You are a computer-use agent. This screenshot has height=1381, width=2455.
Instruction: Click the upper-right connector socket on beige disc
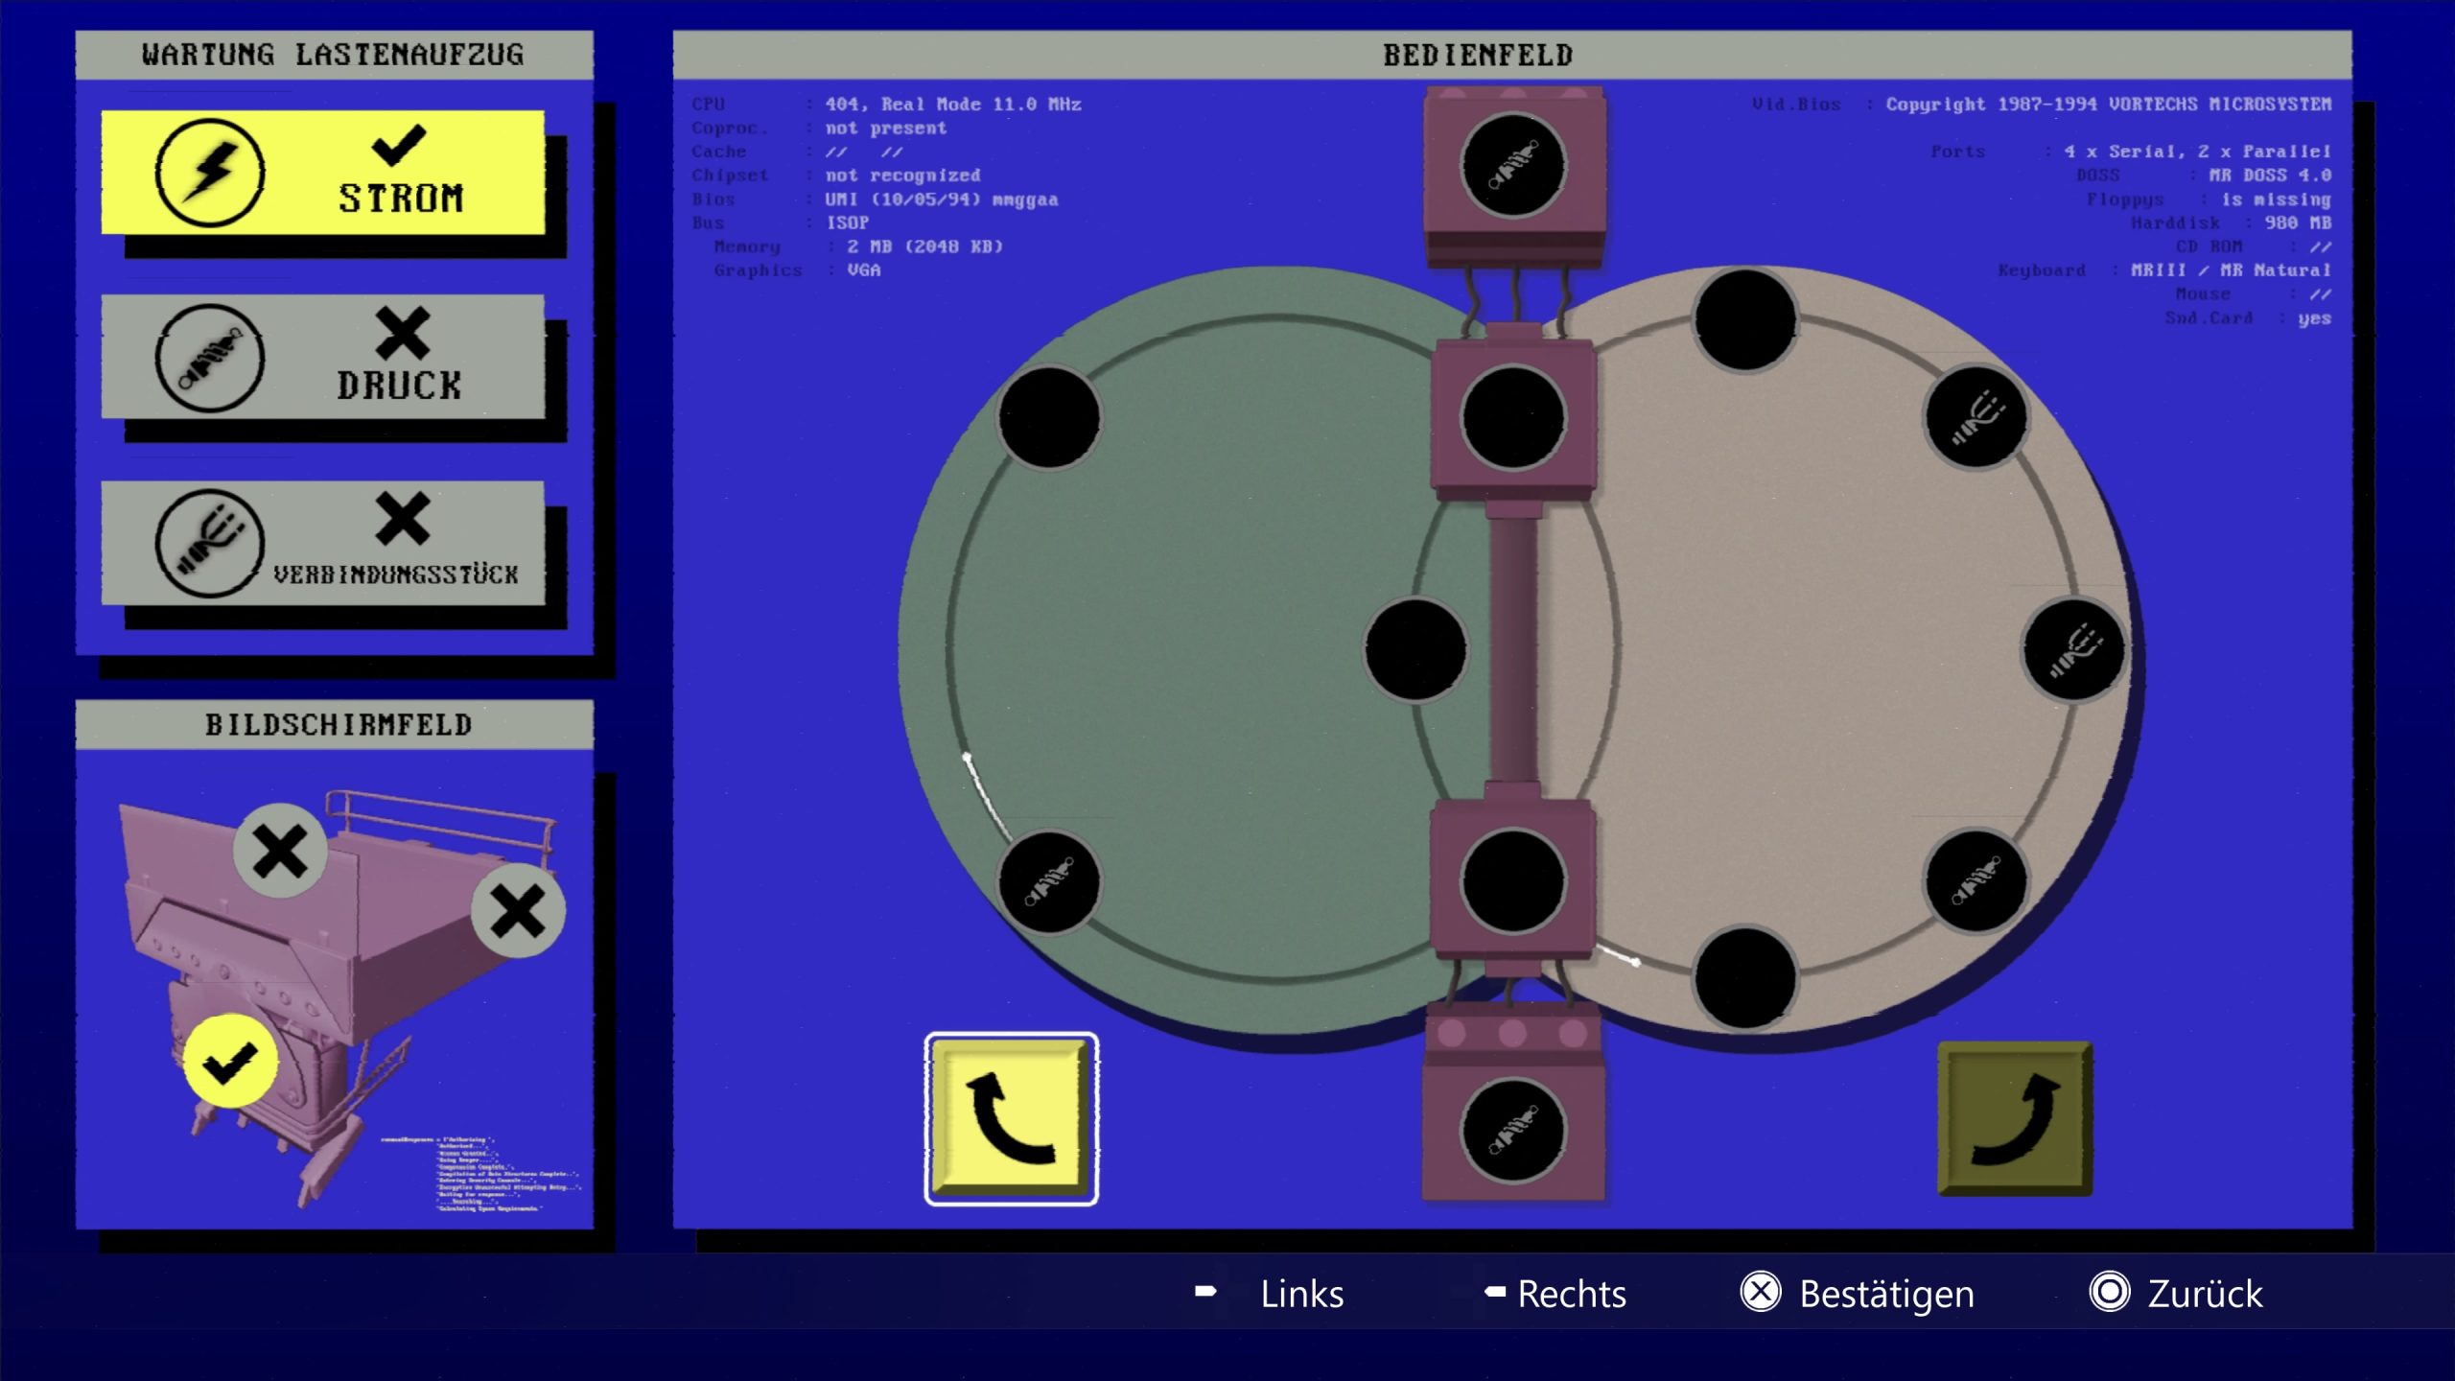[x=1976, y=417]
